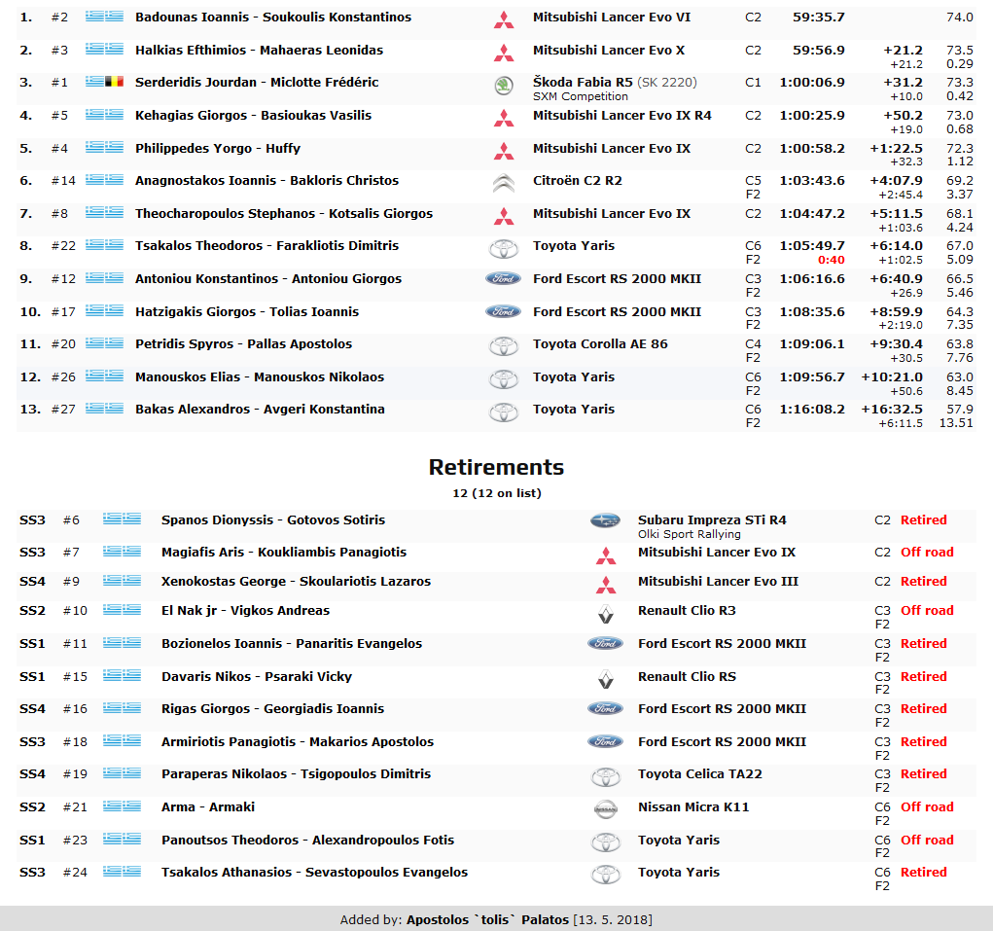
Task: Click Mitsubishi logo in Halkias Efthimios row
Action: click(504, 54)
